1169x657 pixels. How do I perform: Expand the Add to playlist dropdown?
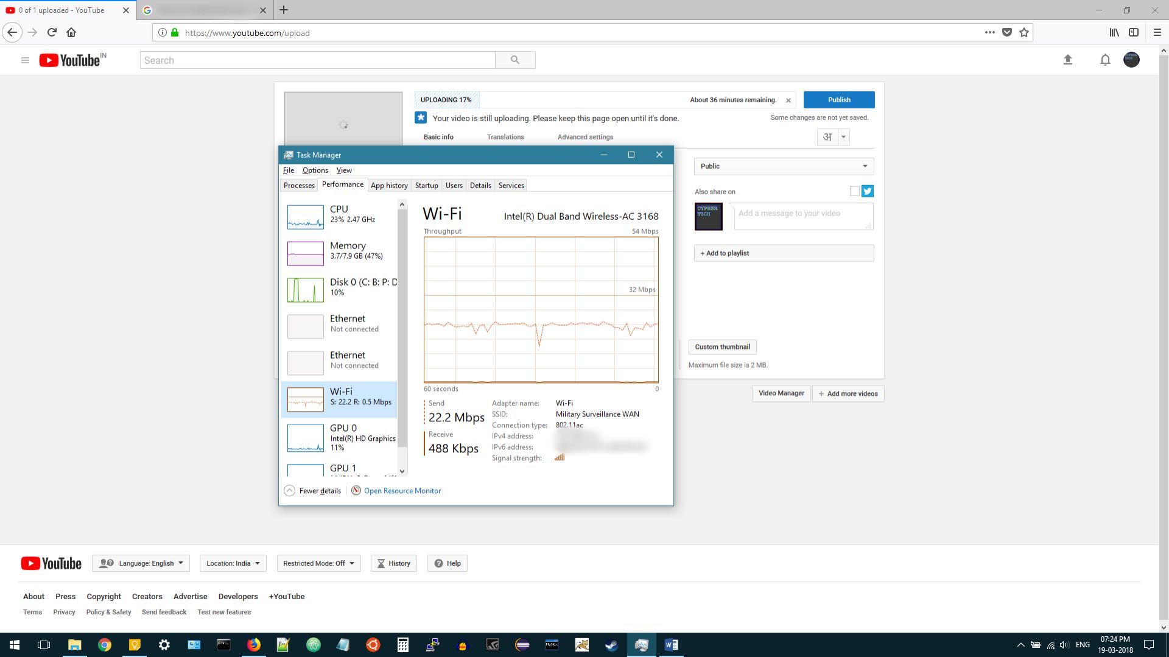pos(784,253)
